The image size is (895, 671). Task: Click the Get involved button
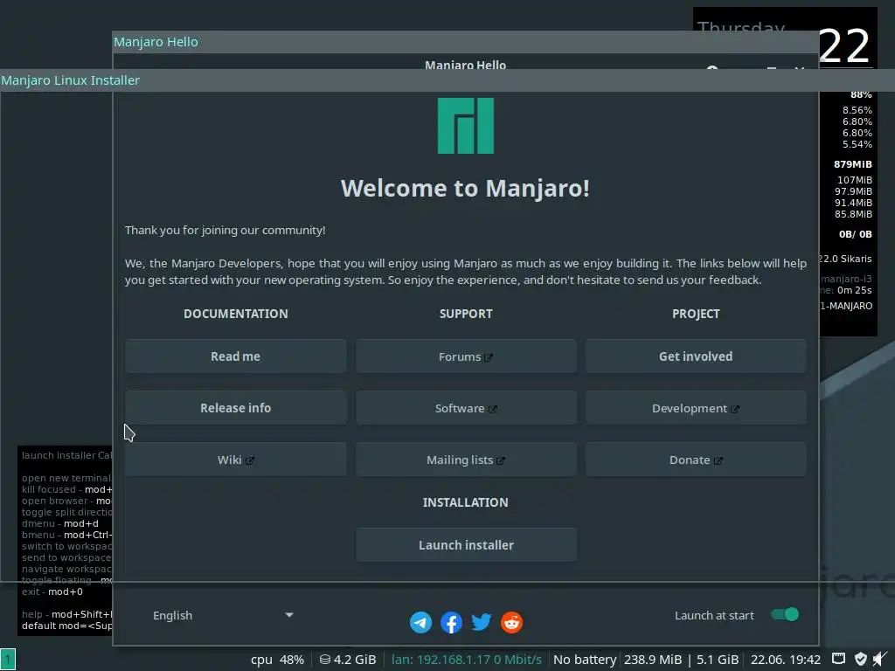[x=696, y=356]
